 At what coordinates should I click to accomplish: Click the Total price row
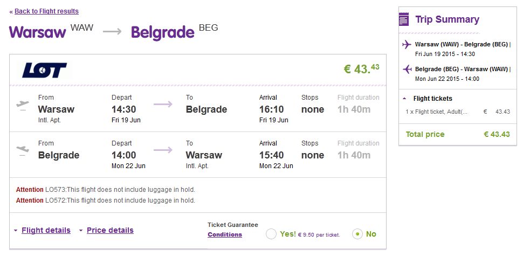click(x=458, y=134)
